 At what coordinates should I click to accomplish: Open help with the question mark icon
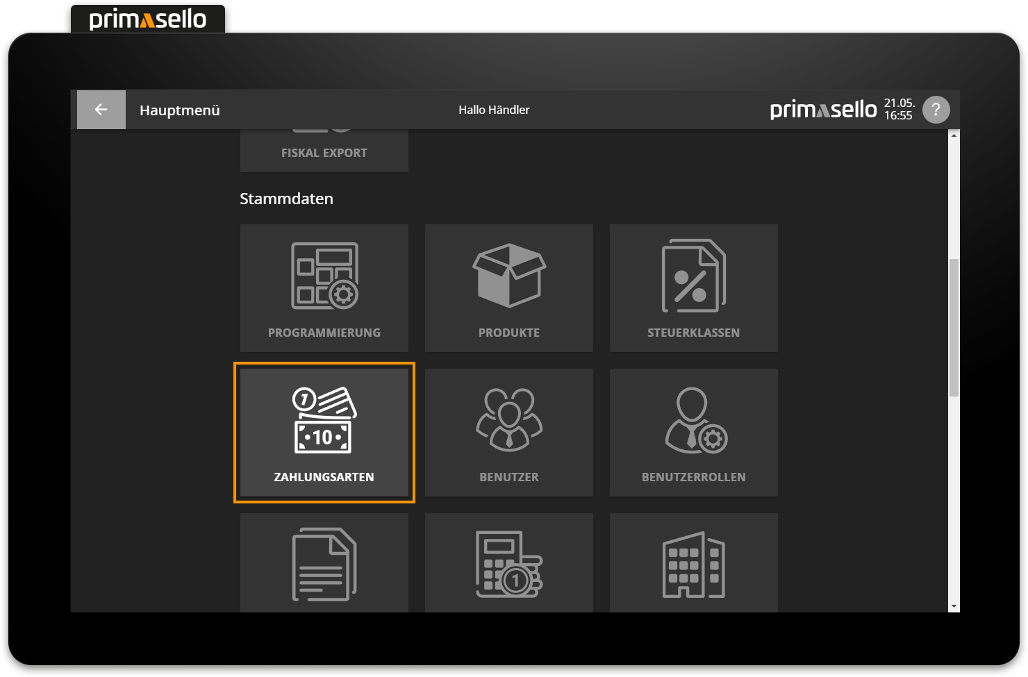pyautogui.click(x=936, y=110)
